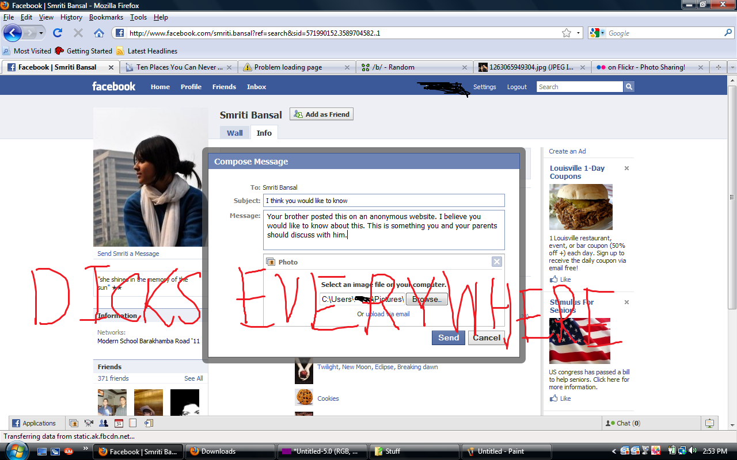Reload the current page

(x=58, y=33)
